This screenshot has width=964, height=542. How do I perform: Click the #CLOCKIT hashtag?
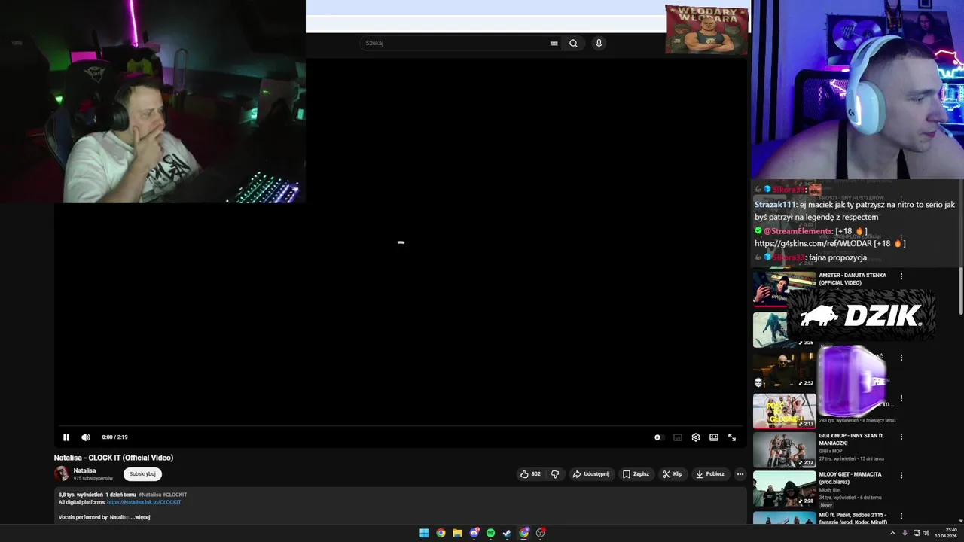[175, 495]
